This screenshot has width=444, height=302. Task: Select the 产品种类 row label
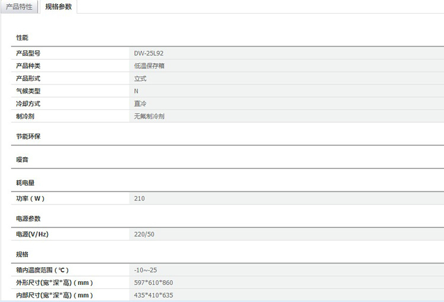pyautogui.click(x=28, y=66)
